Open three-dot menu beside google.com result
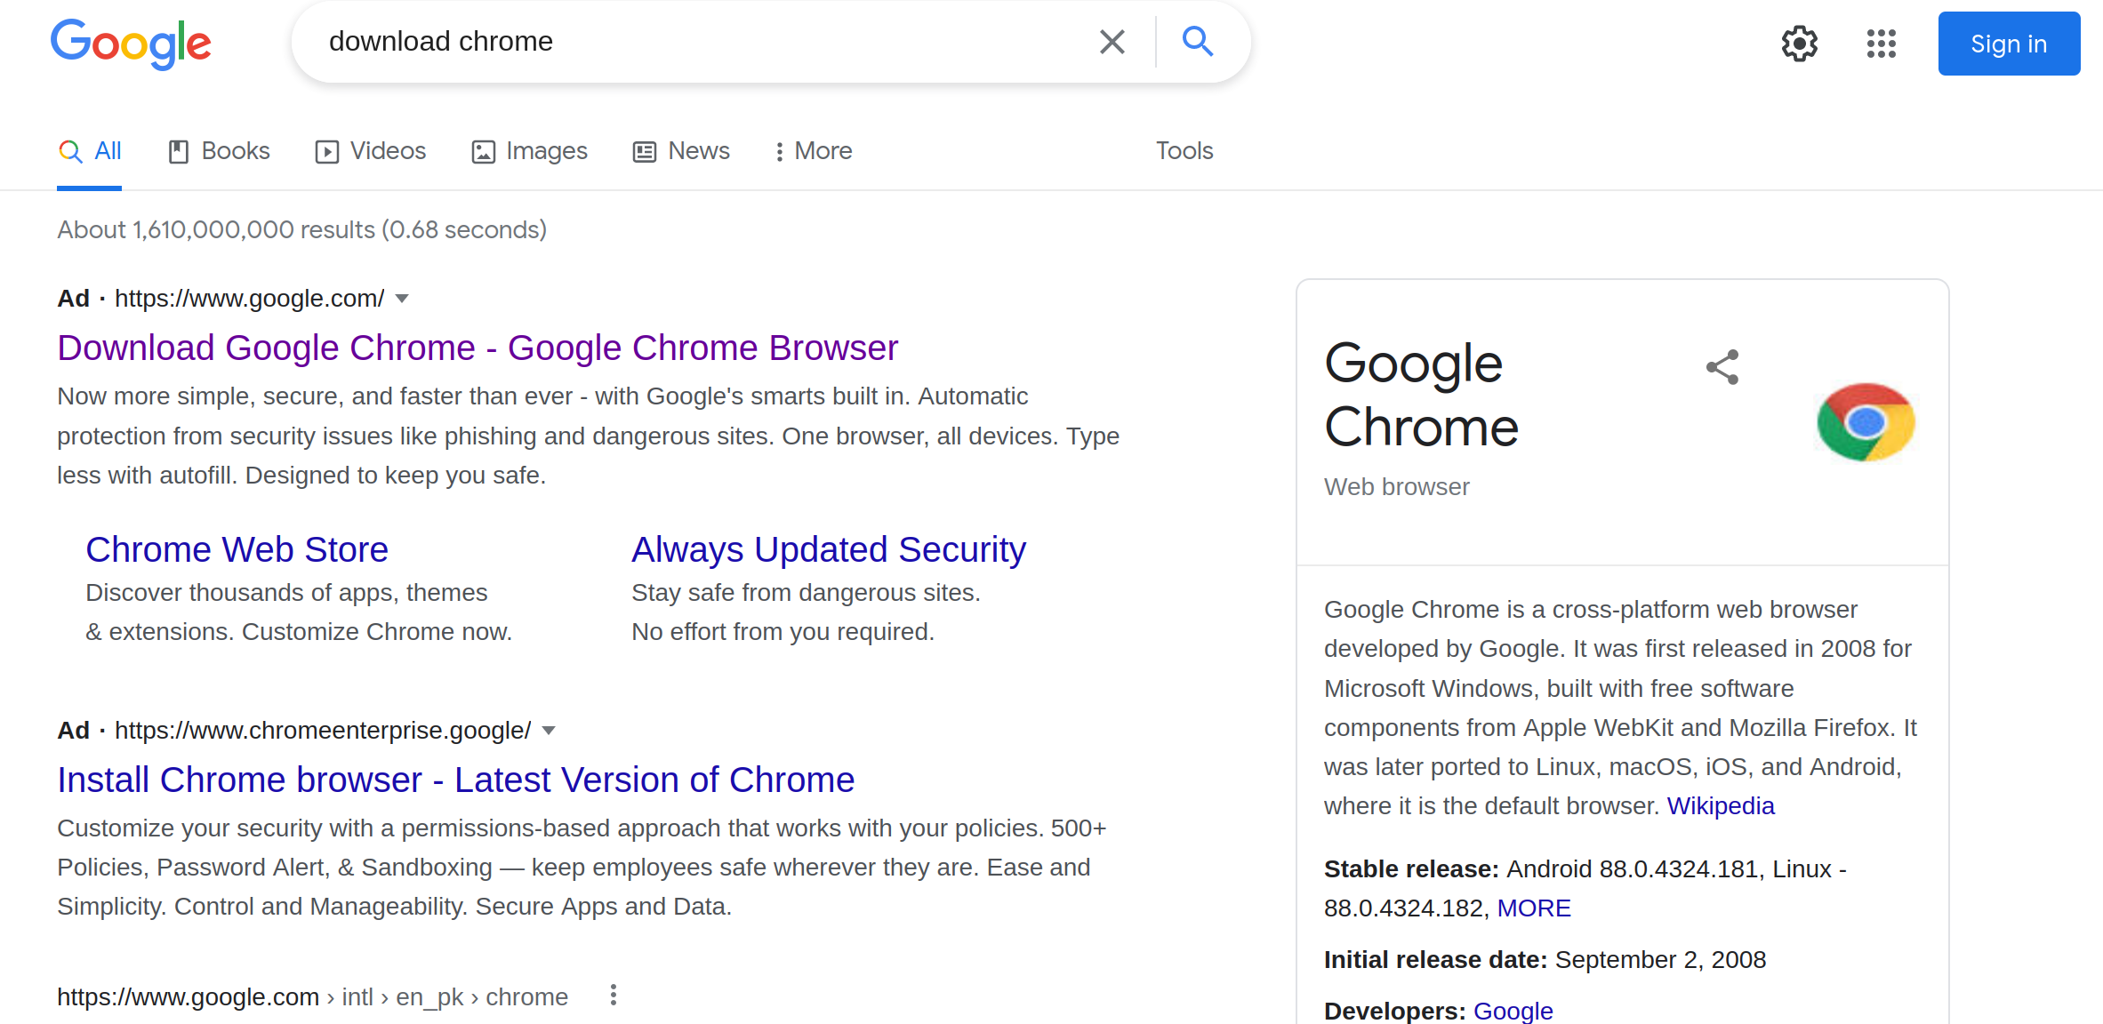 pyautogui.click(x=613, y=996)
